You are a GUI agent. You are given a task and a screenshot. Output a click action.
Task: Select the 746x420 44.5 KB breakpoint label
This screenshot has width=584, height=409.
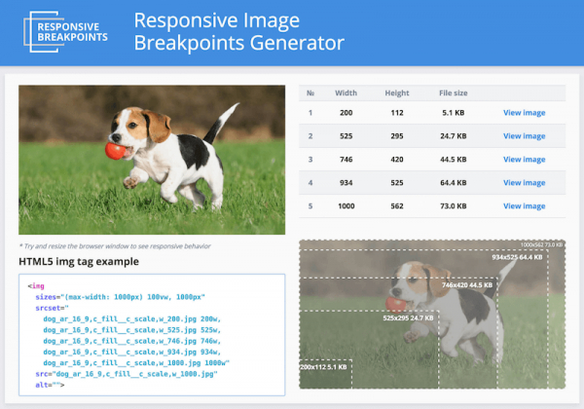pos(467,286)
